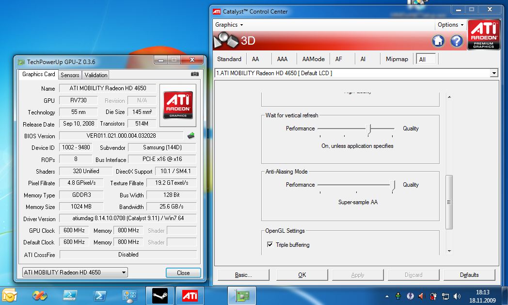The image size is (508, 305).
Task: Open Steam from the taskbar
Action: coord(160,296)
